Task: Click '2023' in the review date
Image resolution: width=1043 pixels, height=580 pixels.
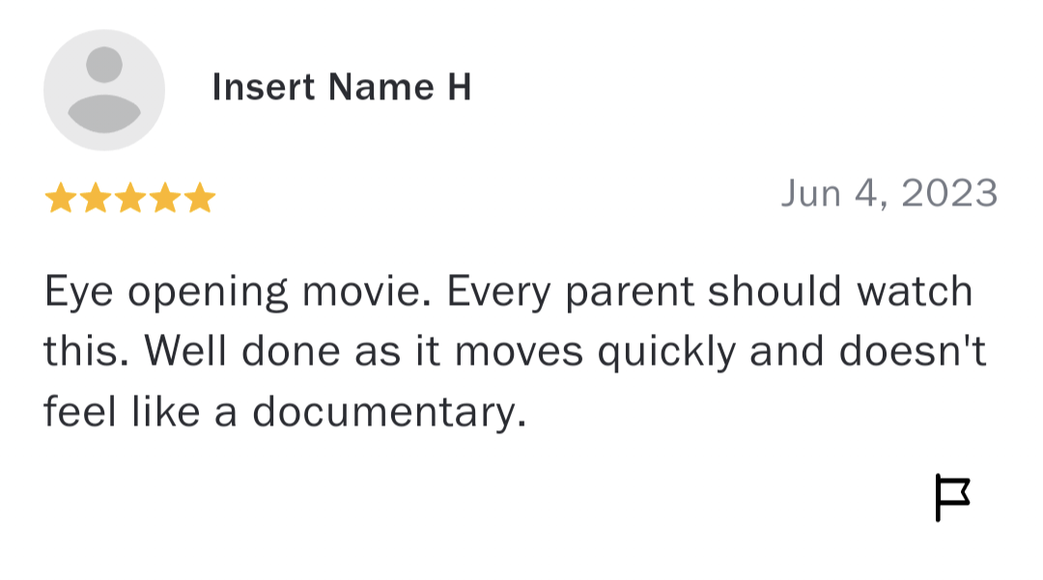Action: tap(949, 193)
